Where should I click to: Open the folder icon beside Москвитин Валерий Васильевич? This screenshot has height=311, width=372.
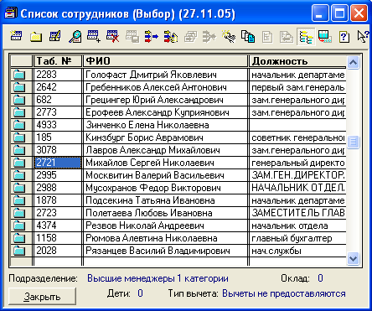(x=19, y=175)
